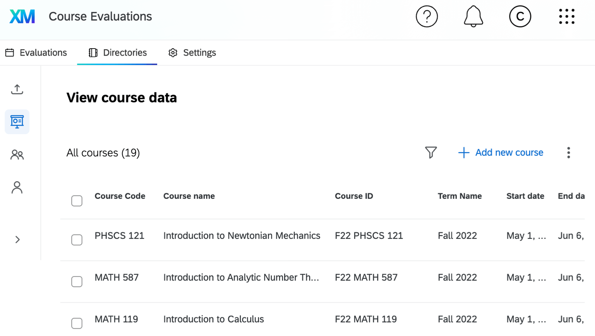The width and height of the screenshot is (595, 336).
Task: Open the help question mark icon
Action: pos(427,16)
